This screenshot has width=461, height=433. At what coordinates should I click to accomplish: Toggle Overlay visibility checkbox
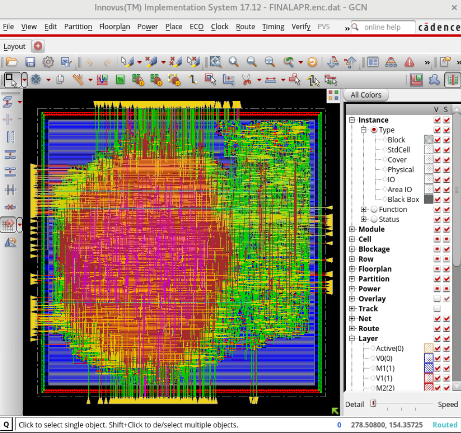pyautogui.click(x=437, y=299)
